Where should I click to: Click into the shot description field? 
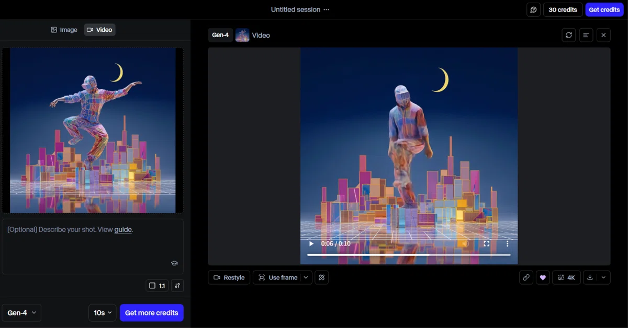93,247
